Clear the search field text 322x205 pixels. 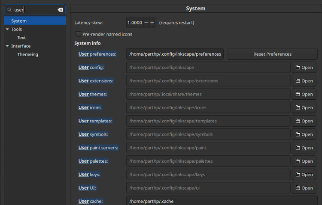[61, 10]
